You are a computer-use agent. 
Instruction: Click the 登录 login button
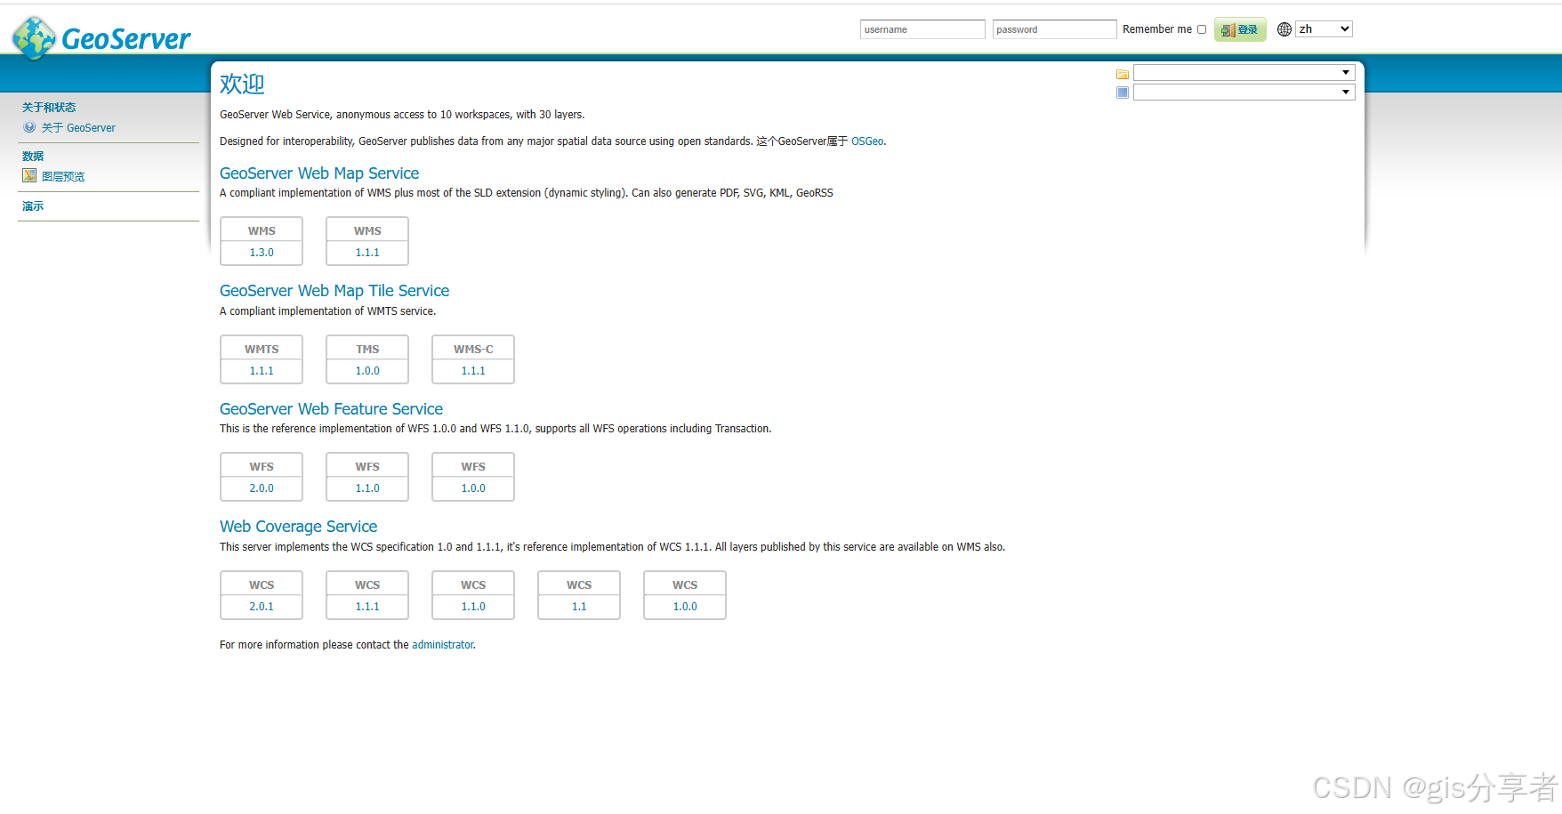tap(1240, 29)
